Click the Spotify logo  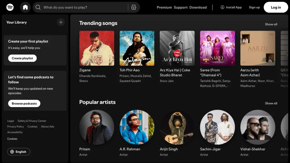[10, 8]
